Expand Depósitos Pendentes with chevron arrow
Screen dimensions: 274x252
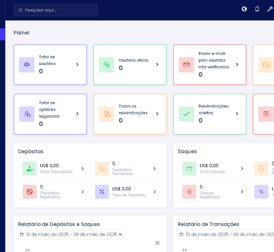155,168
